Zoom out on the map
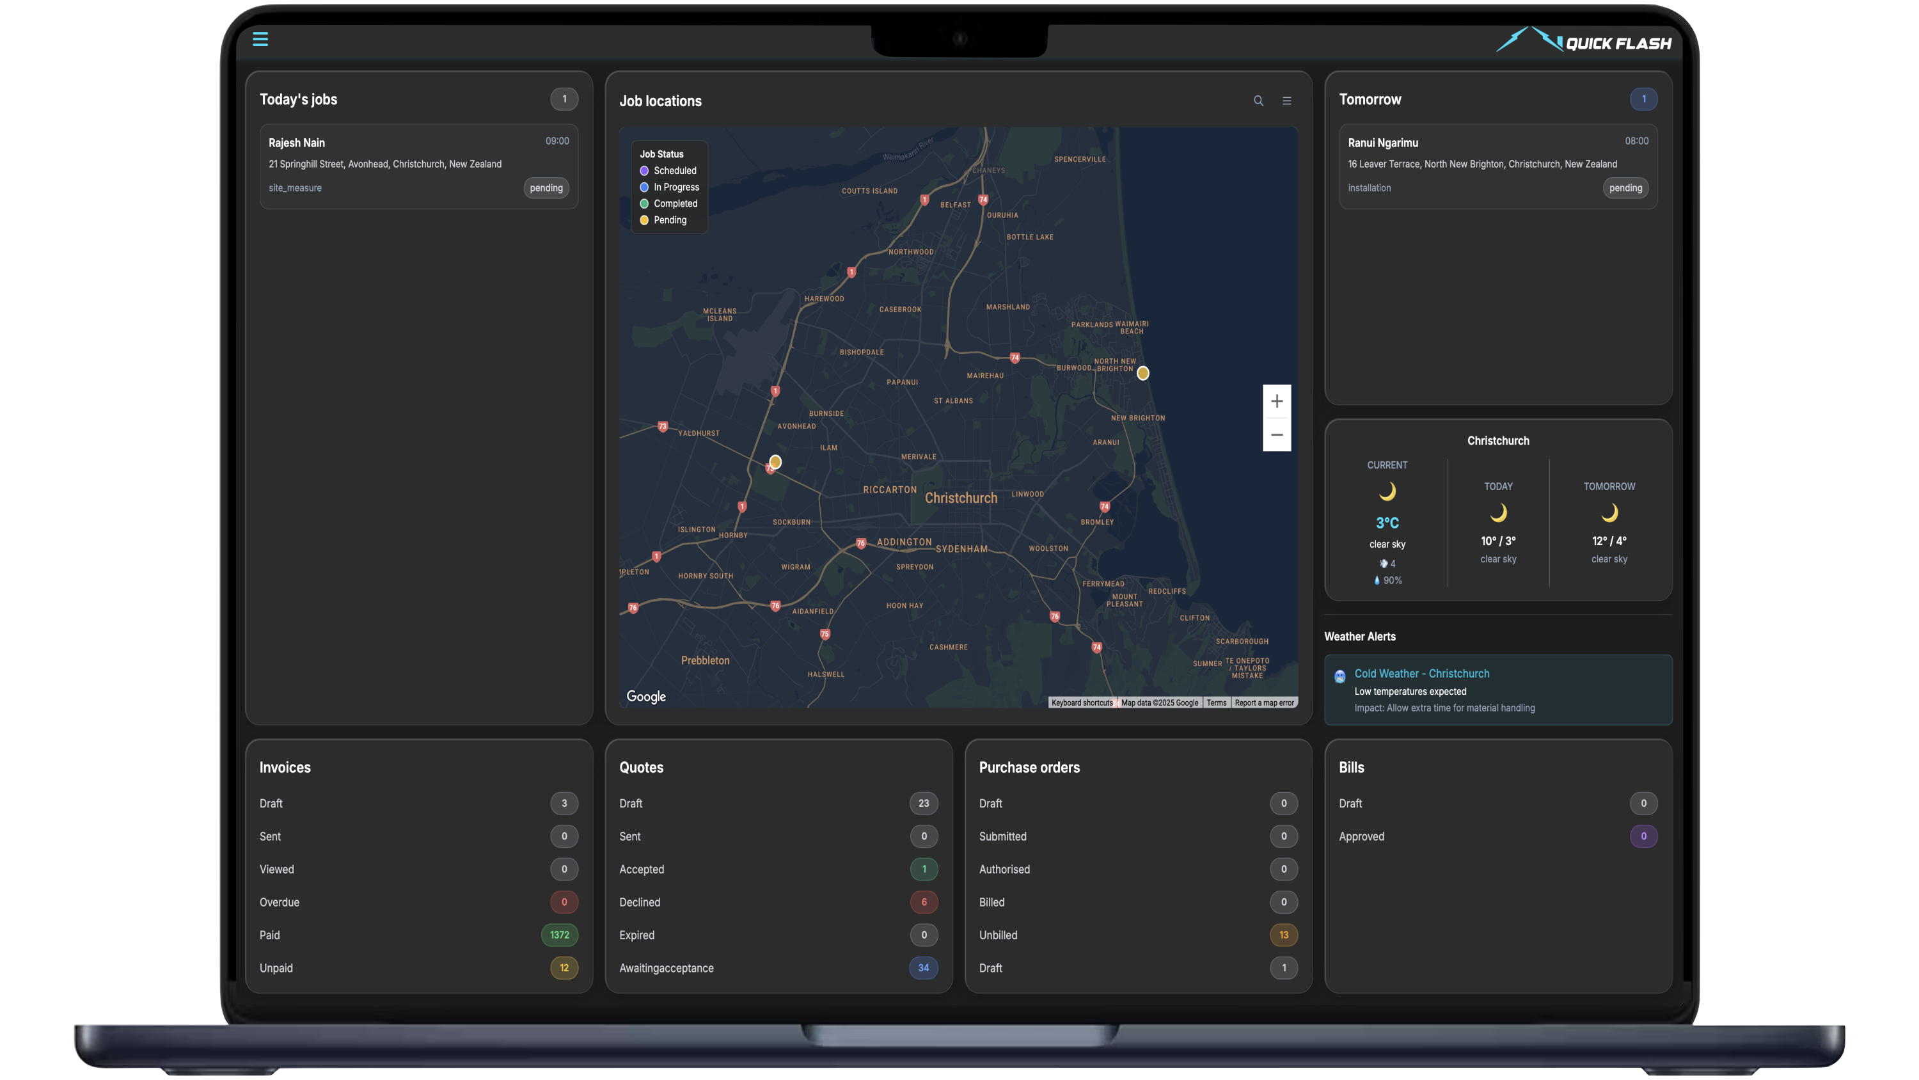Image resolution: width=1919 pixels, height=1080 pixels. tap(1277, 434)
